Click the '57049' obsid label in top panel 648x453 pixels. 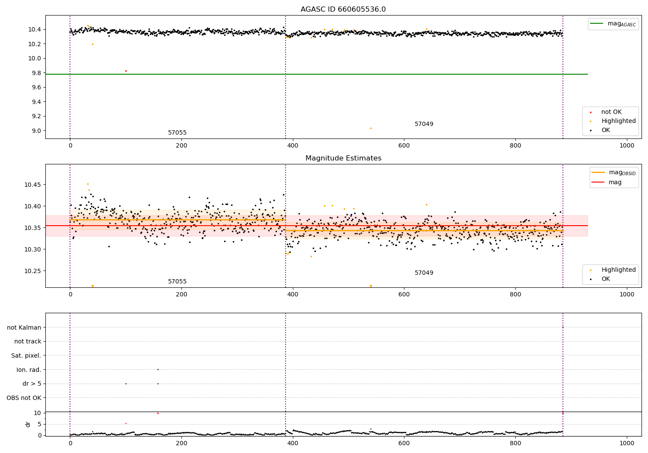424,124
